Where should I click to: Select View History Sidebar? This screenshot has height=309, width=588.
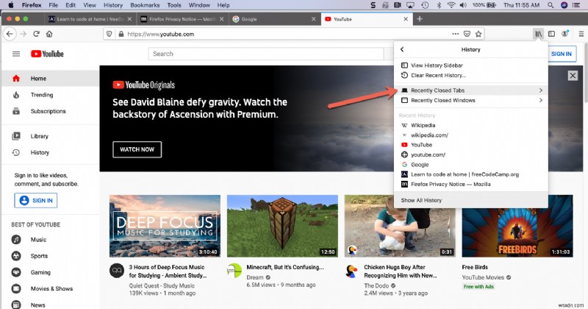coord(471,65)
